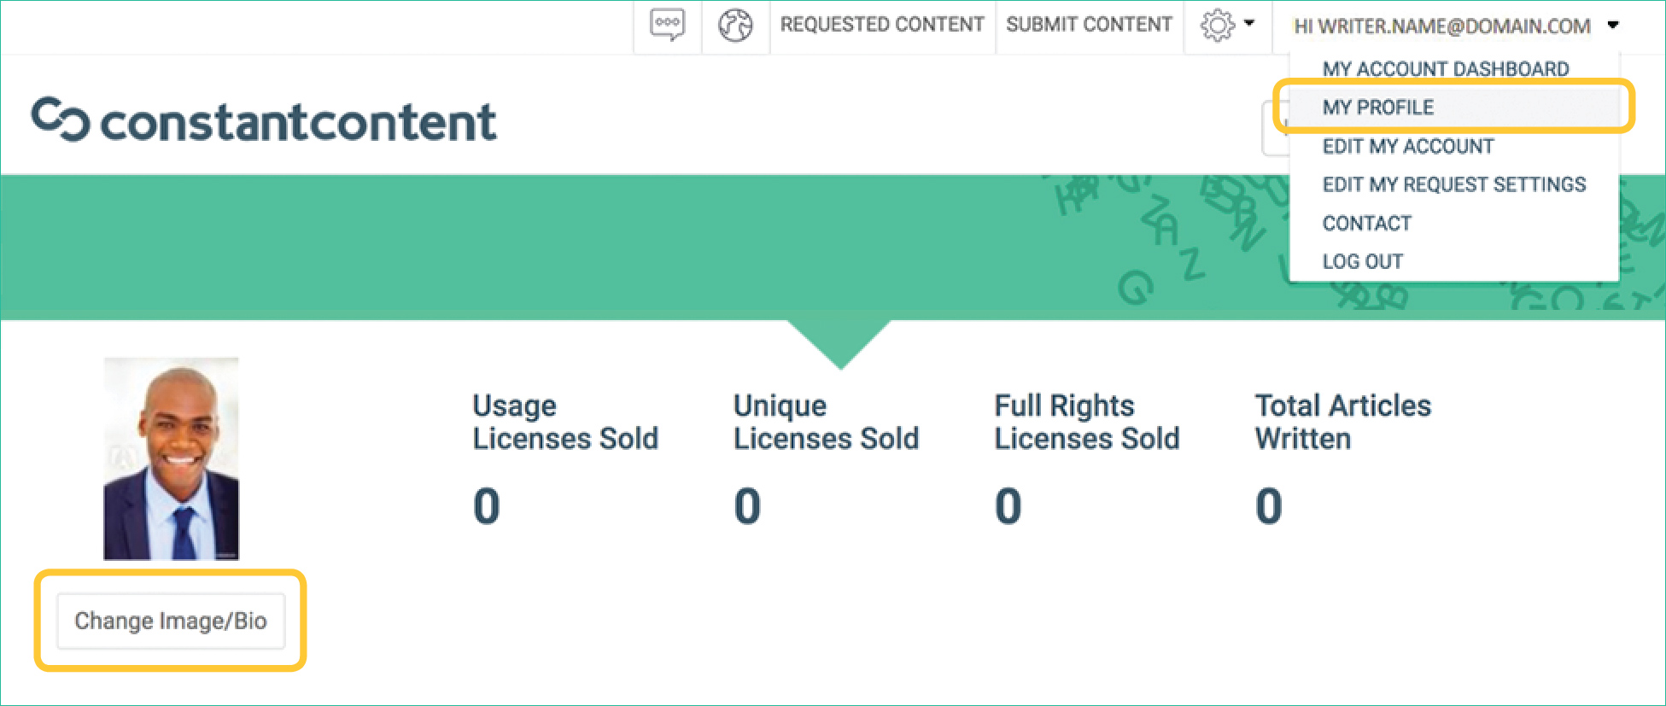Open Edit My Request Settings
The image size is (1666, 706).
click(x=1453, y=185)
